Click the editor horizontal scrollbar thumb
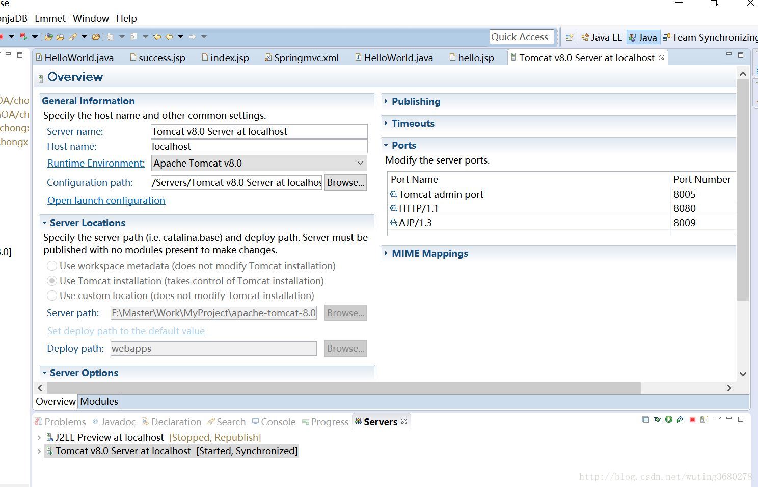Screen dimensions: 758x487 tap(343, 388)
